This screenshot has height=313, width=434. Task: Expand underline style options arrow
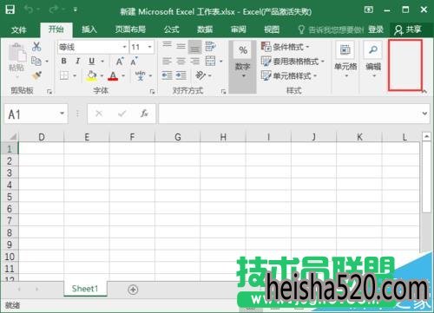click(102, 62)
